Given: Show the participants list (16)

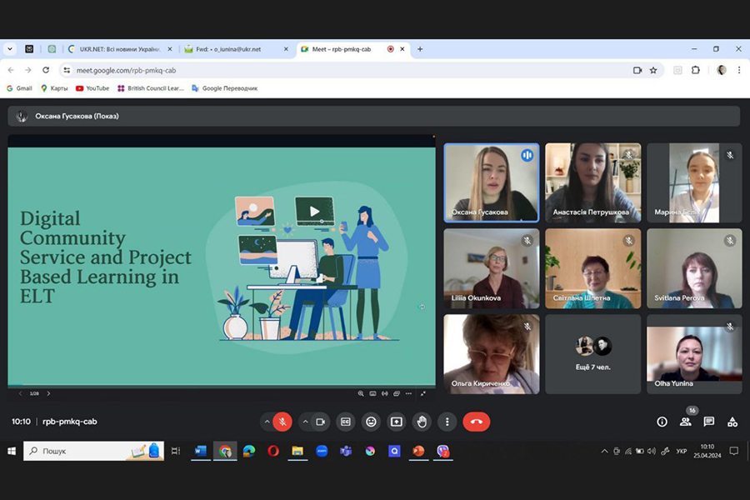Looking at the screenshot, I should coord(686,422).
